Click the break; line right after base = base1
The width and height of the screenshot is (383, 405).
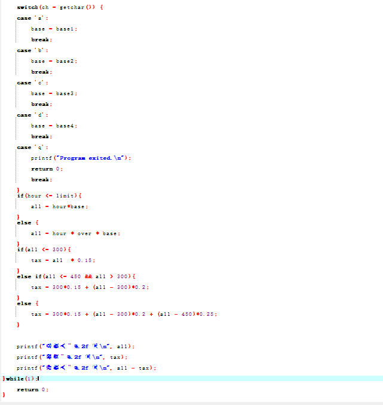pos(41,39)
